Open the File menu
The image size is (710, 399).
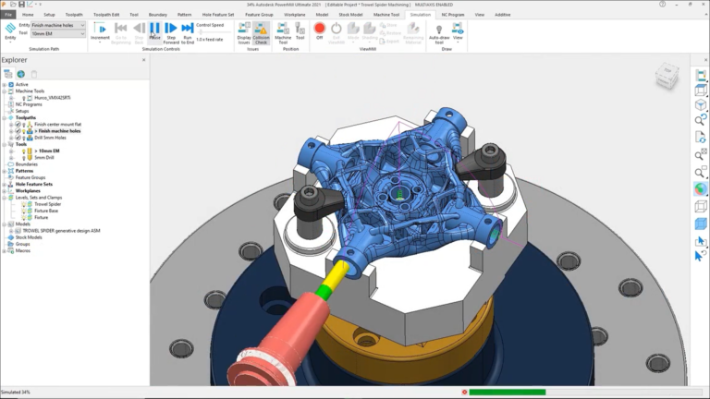pyautogui.click(x=8, y=15)
